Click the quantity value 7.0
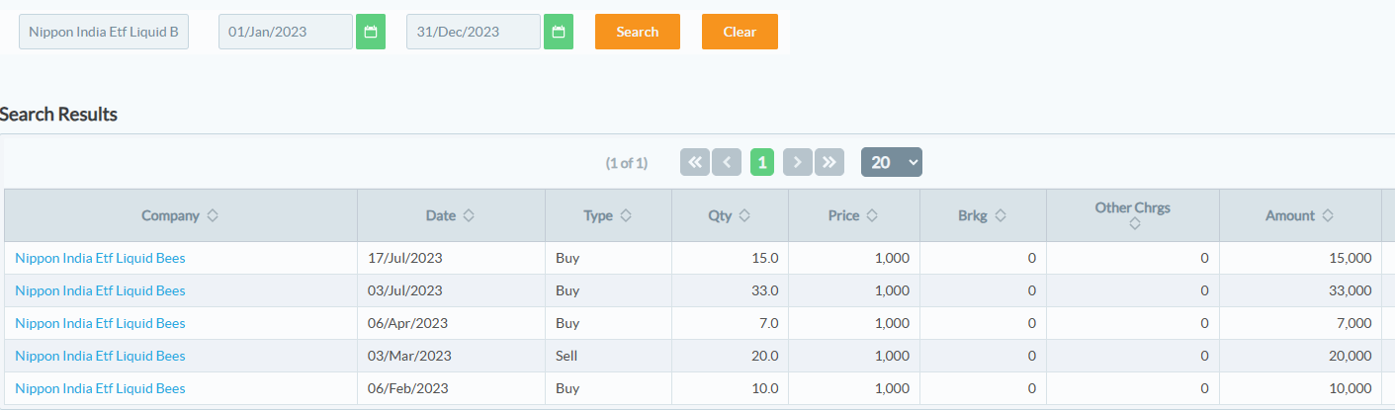This screenshot has height=410, width=1395. click(x=769, y=323)
